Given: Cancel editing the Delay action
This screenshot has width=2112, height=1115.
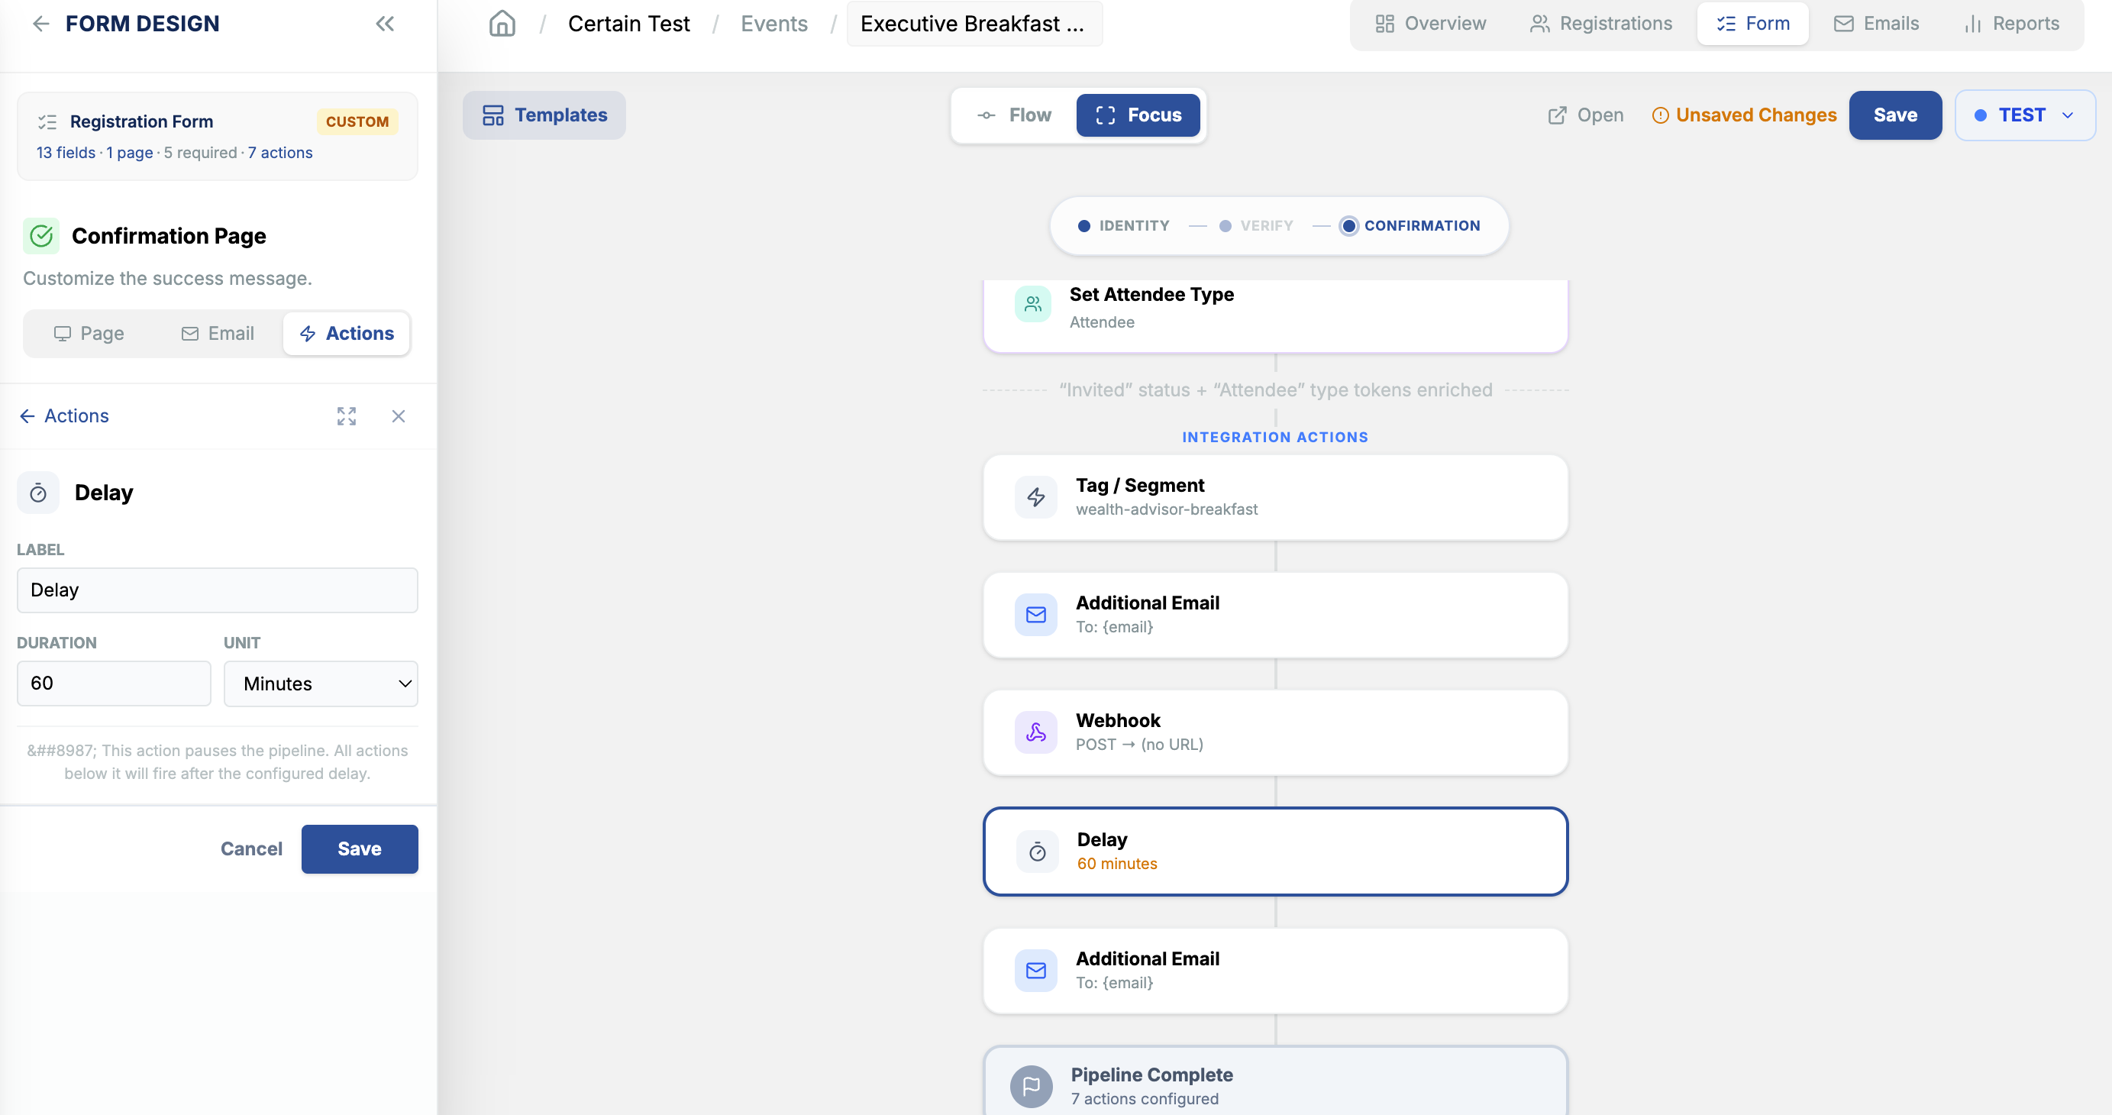Looking at the screenshot, I should coord(251,849).
